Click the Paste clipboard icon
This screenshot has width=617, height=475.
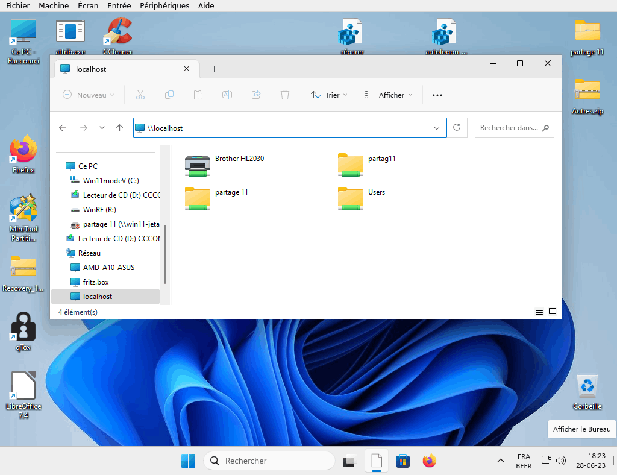198,95
